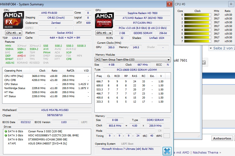The image size is (235, 156).
Task: Click the cache 4x64 + 8x16 field
Action: click(x=65, y=38)
